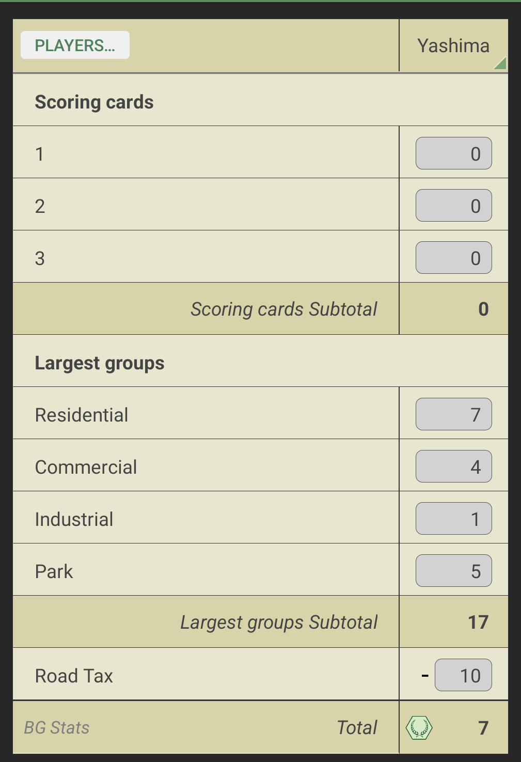Click the Largest groups section header
The image size is (521, 762).
(x=99, y=363)
